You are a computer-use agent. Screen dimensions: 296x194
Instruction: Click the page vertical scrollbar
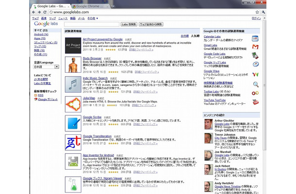(x=264, y=85)
